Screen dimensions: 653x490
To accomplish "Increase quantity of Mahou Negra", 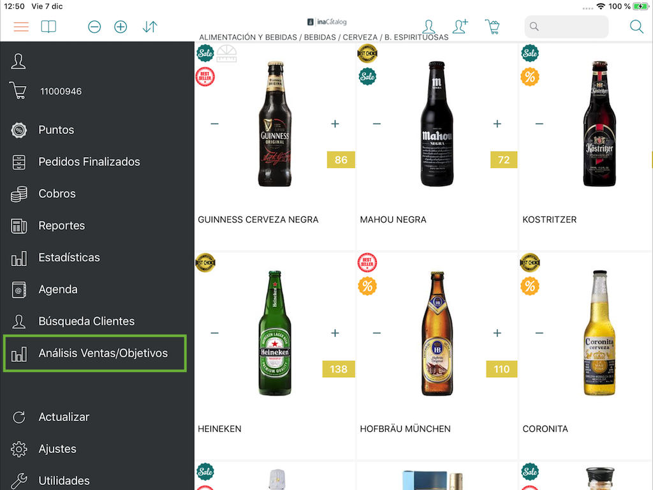I will tap(497, 124).
